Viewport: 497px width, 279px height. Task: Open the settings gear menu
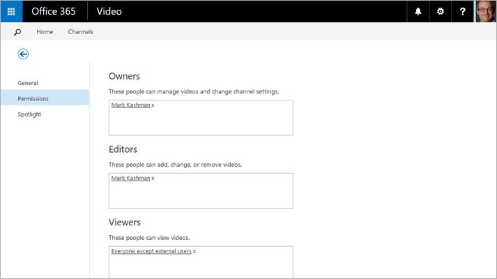coord(441,11)
